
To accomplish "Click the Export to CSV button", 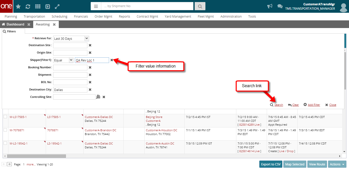I will click(271, 164).
